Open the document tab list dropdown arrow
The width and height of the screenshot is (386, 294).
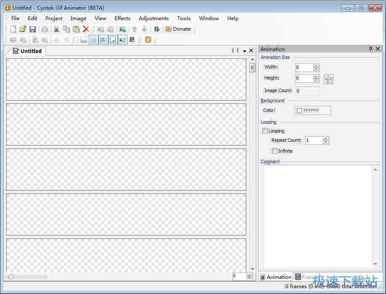245,51
